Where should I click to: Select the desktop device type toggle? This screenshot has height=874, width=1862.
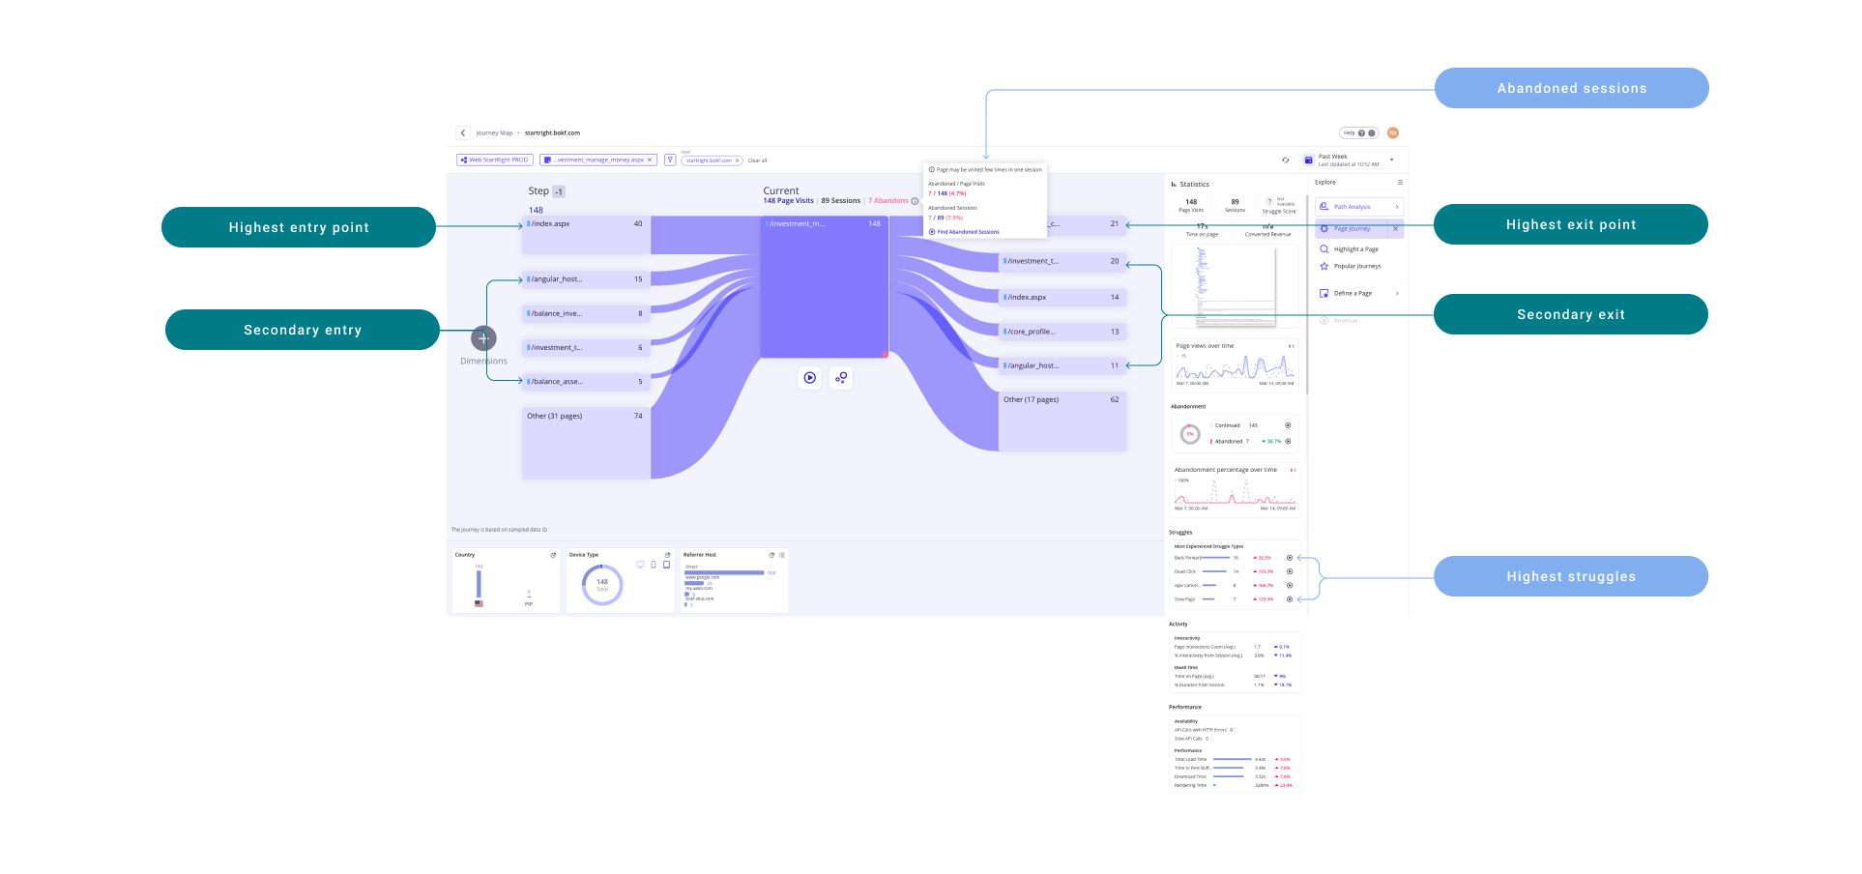click(640, 565)
